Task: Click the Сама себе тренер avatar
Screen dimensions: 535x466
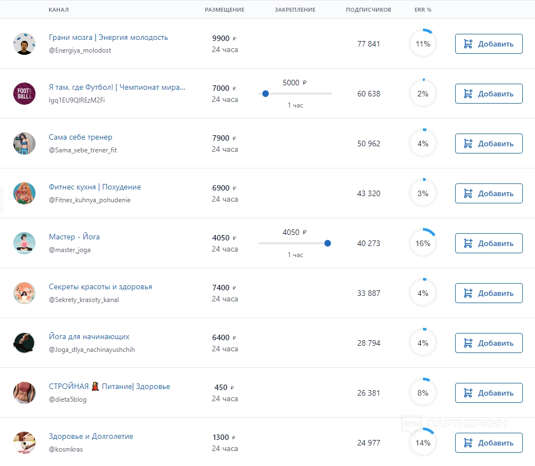Action: coord(24,144)
